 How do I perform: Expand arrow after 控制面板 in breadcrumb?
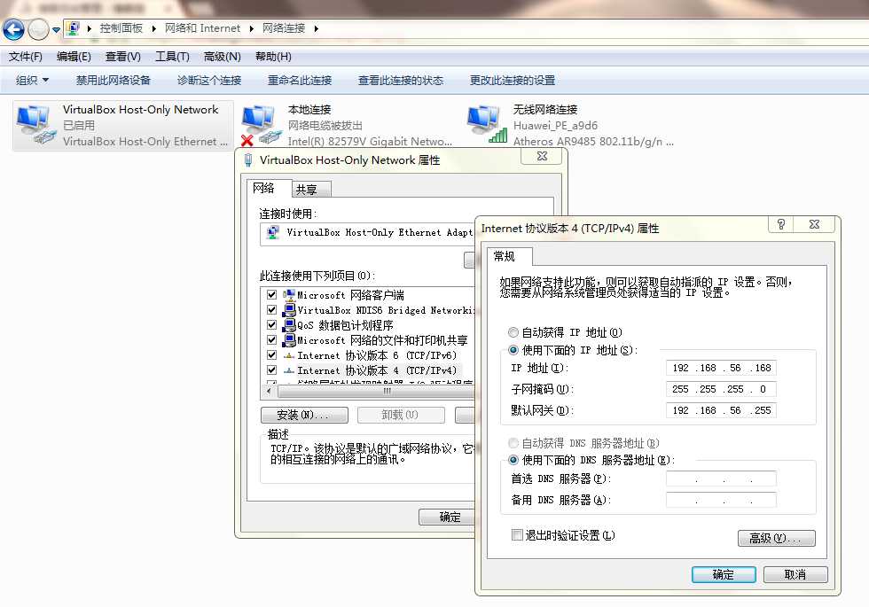pyautogui.click(x=154, y=28)
